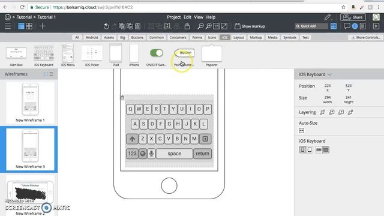Add a new wireframe with plus icon
The image size is (384, 216).
coord(43,26)
